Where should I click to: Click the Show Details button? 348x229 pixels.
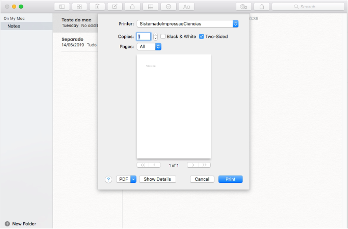tap(157, 179)
